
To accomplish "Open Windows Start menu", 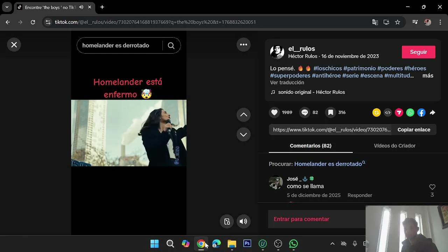I will click(x=154, y=244).
